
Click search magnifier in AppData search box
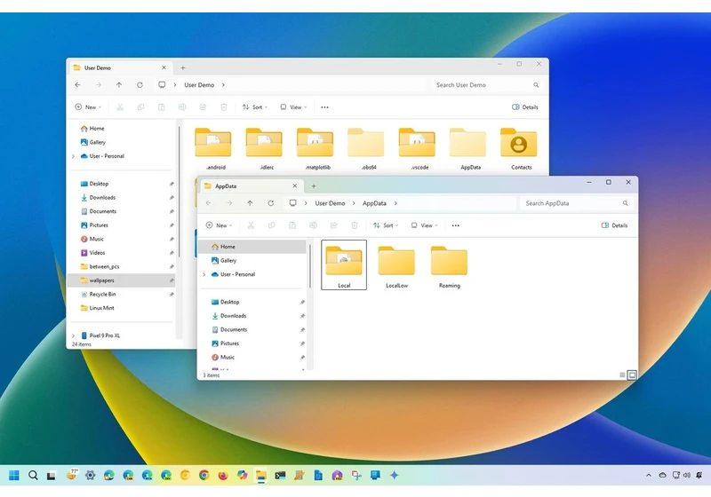[x=626, y=203]
